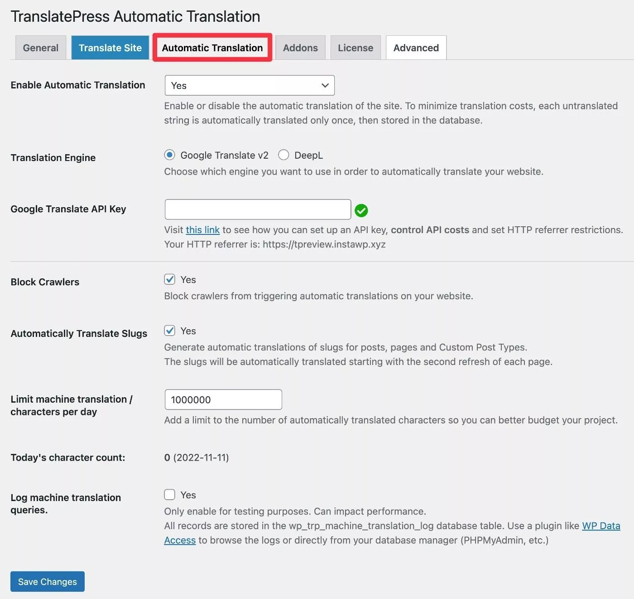Click the 'Log machine translation queries.' label
The width and height of the screenshot is (634, 599).
click(66, 504)
